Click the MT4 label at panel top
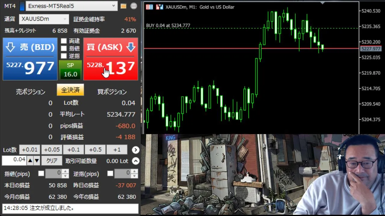This screenshot has width=385, height=216. [x=10, y=6]
